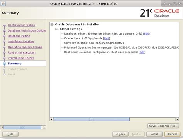This screenshot has height=139, width=183.
Task: Edit Root script execution configuration
Action: click(x=142, y=52)
